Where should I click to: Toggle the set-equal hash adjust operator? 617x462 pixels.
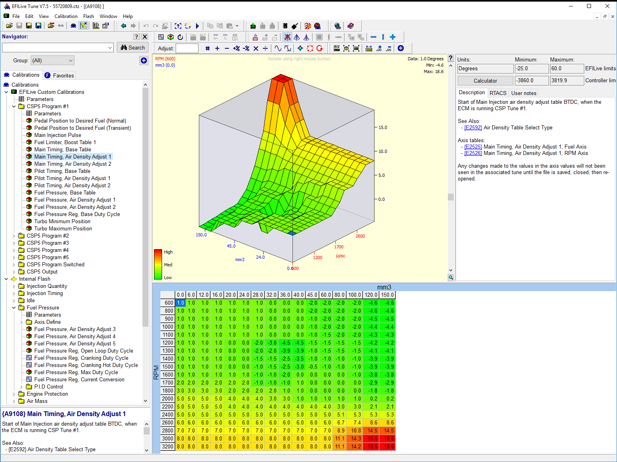(207, 48)
